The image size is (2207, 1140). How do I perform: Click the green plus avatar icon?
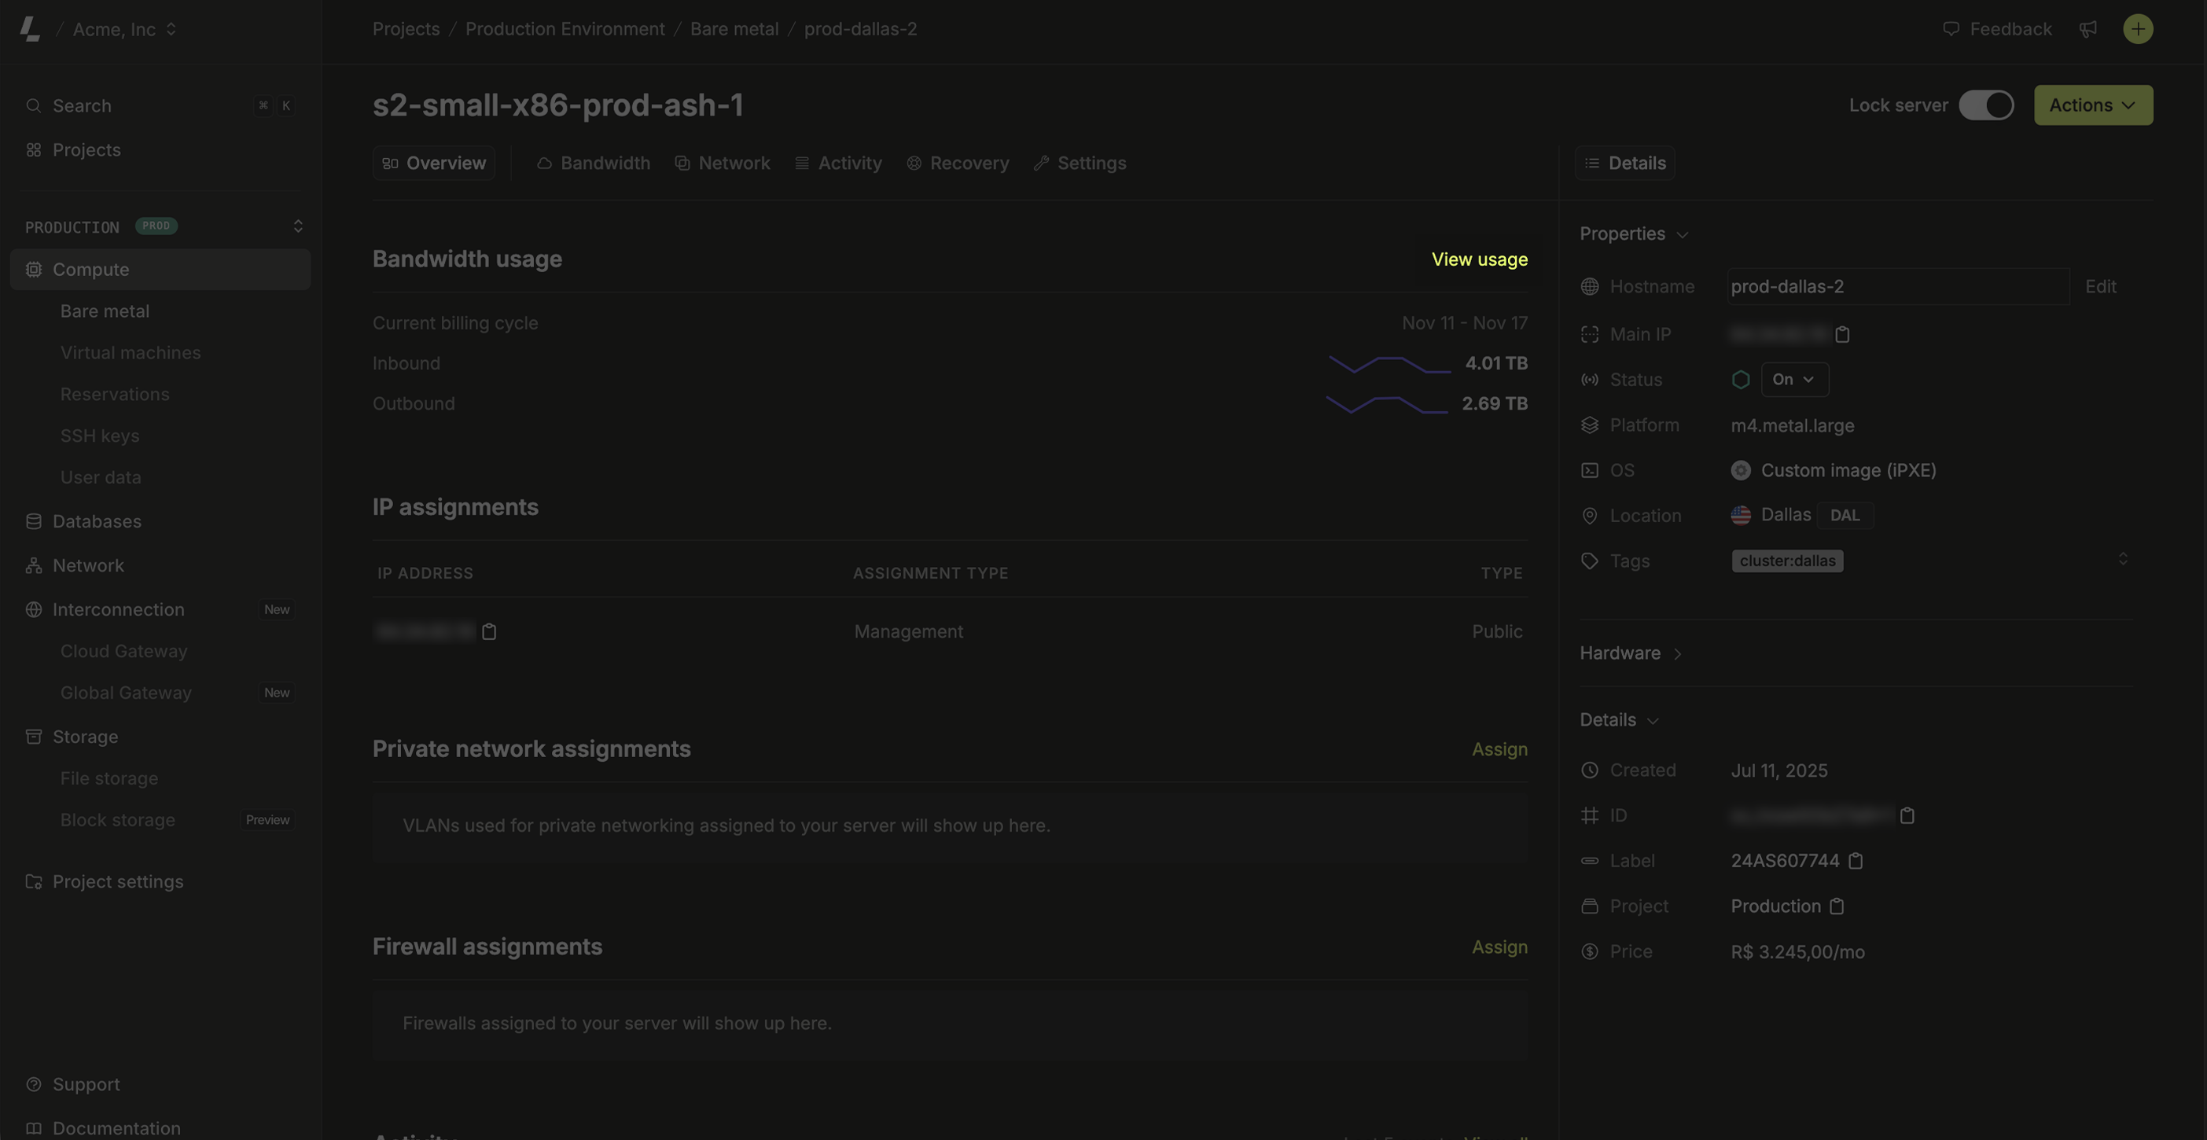tap(2138, 29)
